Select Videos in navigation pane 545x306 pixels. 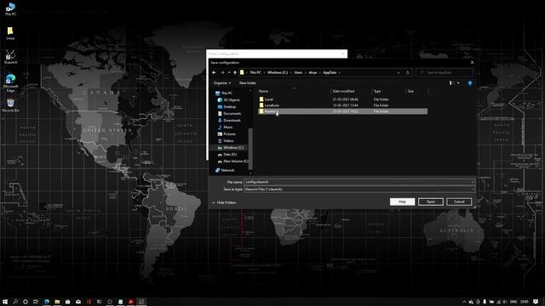click(226, 141)
